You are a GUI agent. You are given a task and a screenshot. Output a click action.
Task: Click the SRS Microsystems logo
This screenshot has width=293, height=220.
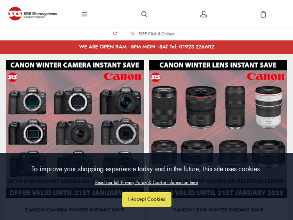coord(33,14)
